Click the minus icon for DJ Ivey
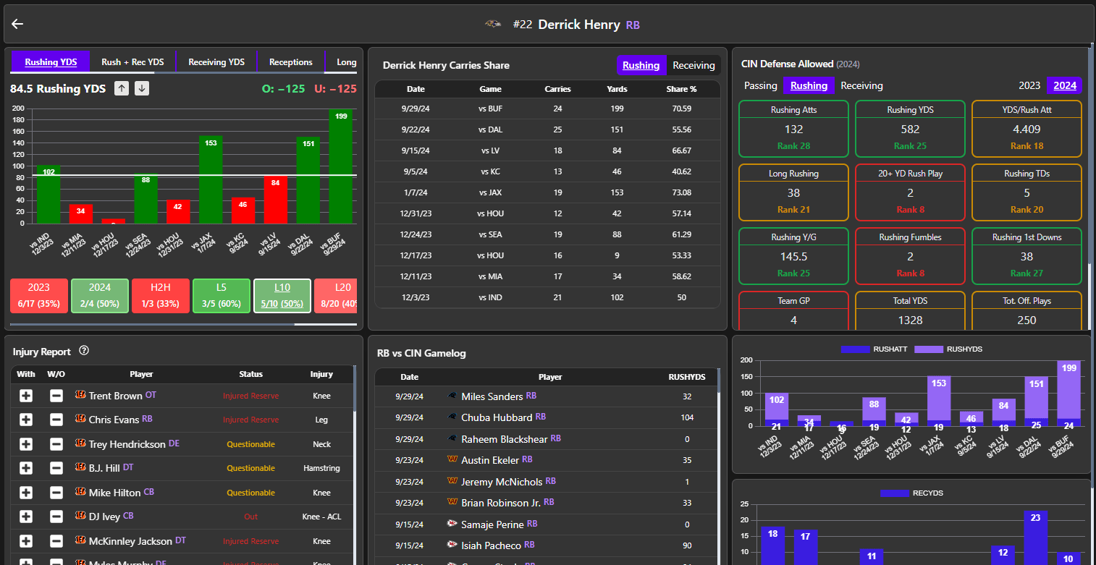The image size is (1096, 565). click(x=56, y=517)
